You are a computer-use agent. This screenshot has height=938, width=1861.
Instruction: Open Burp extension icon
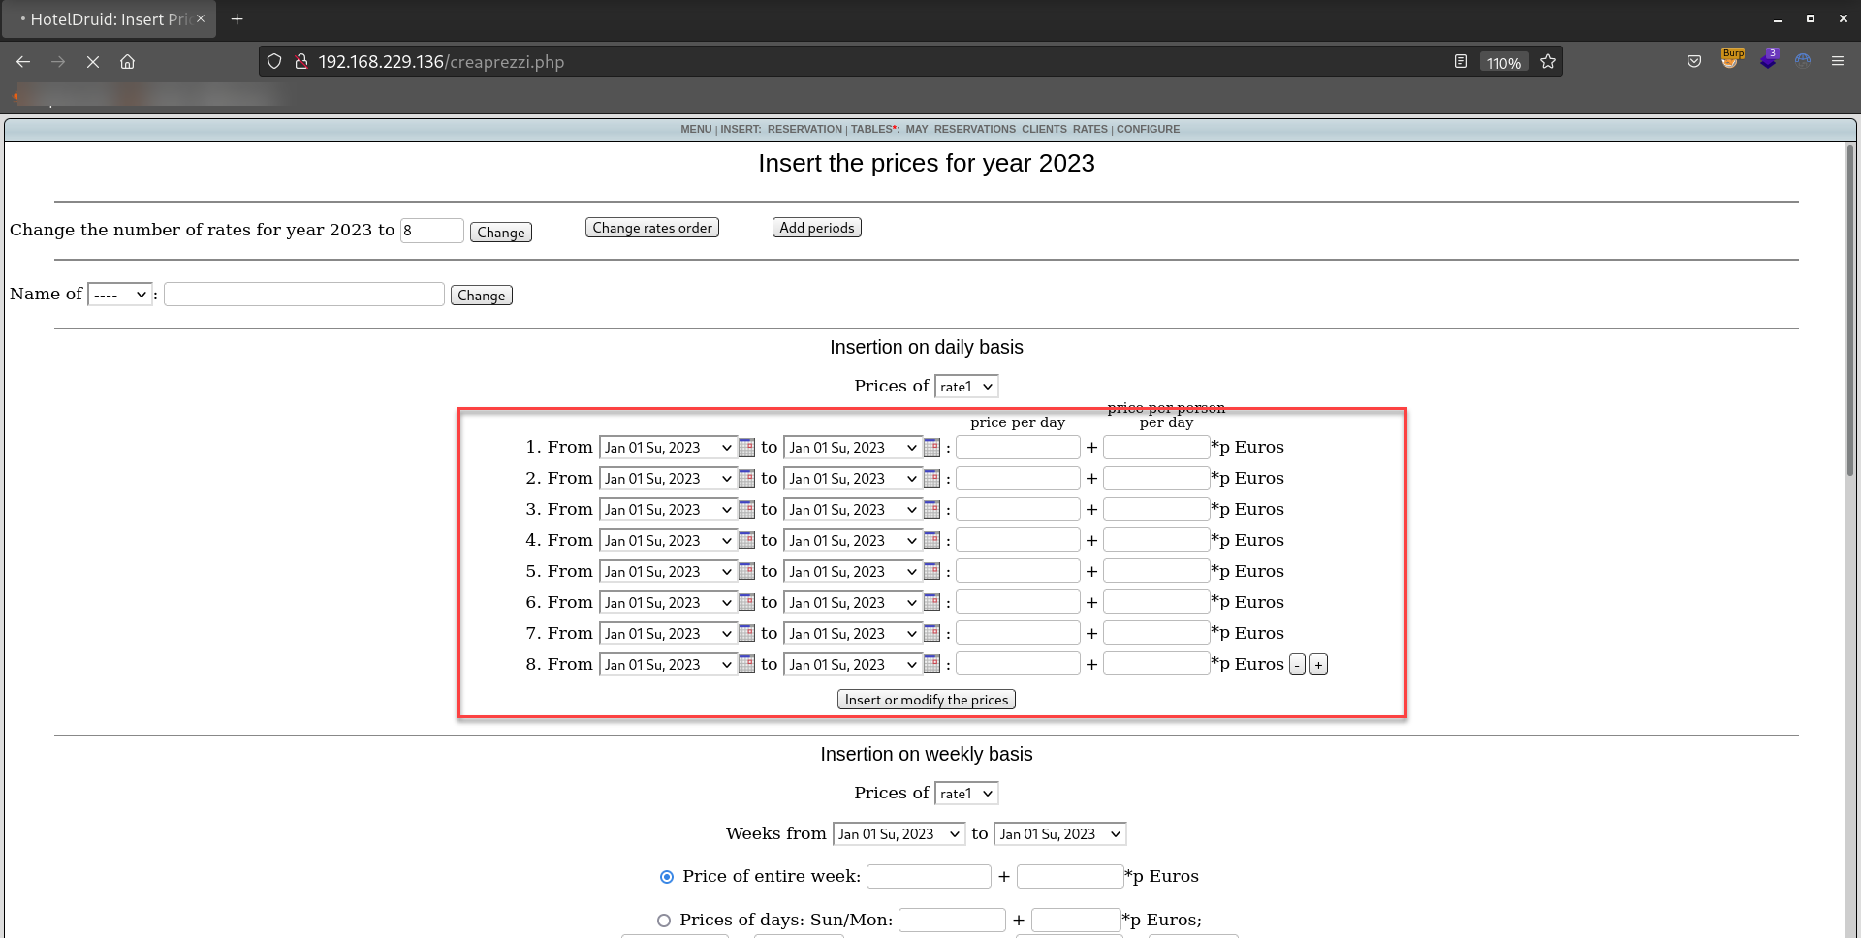[x=1731, y=60]
